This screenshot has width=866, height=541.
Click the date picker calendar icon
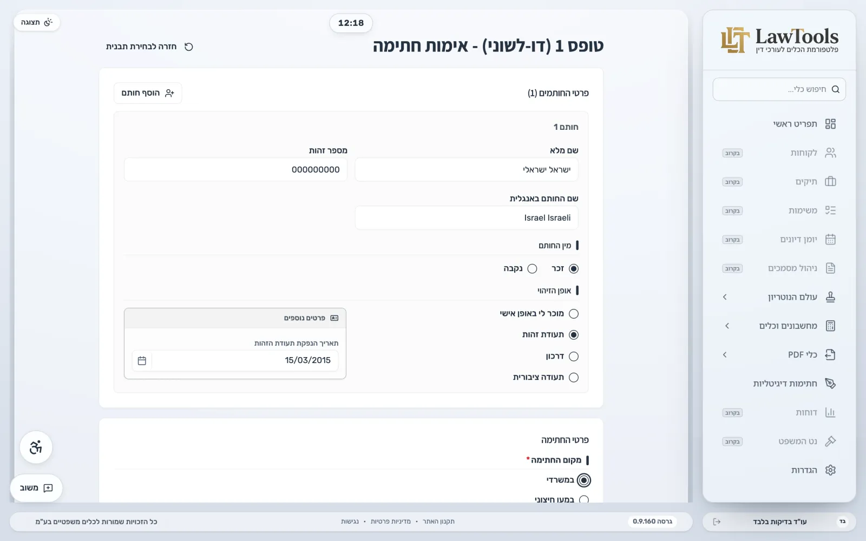click(142, 360)
